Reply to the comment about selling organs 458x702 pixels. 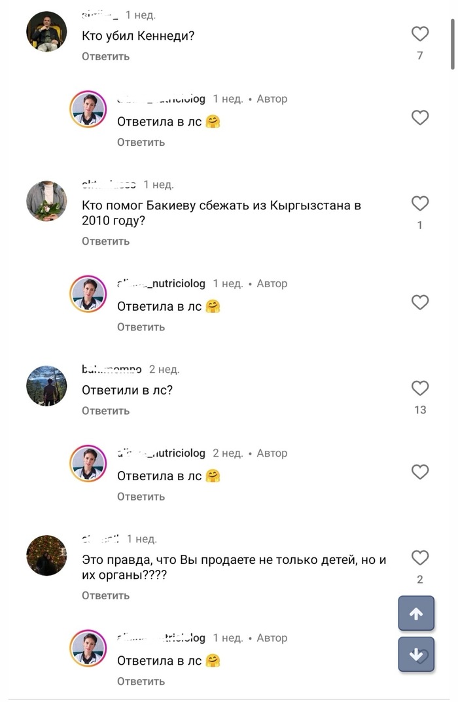pos(105,595)
